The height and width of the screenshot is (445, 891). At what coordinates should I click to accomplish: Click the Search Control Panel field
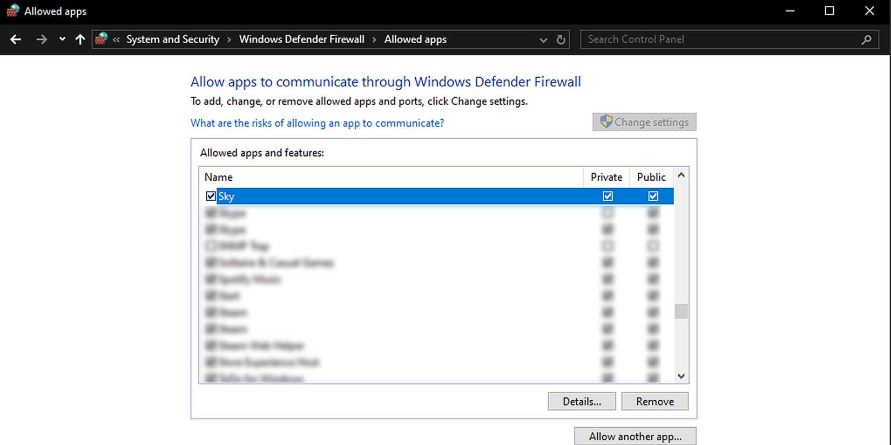click(x=729, y=39)
